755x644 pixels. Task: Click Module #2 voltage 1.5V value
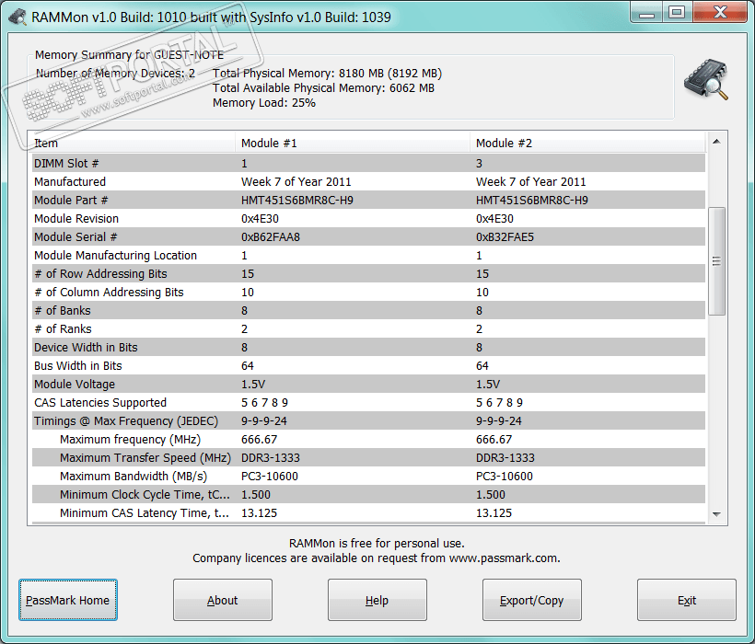(488, 385)
